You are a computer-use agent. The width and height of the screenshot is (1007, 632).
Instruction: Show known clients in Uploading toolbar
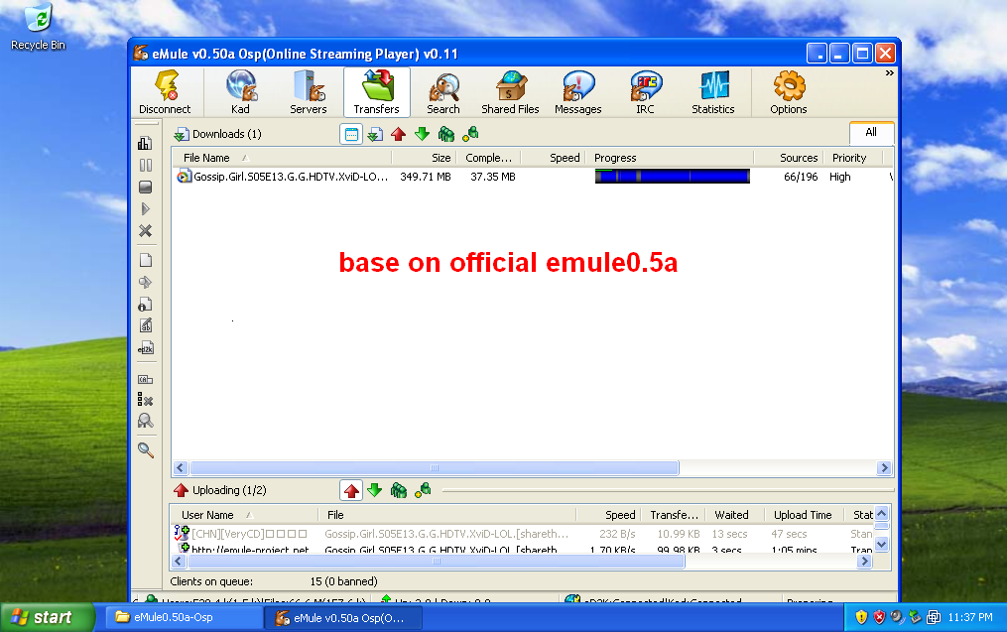pos(423,491)
